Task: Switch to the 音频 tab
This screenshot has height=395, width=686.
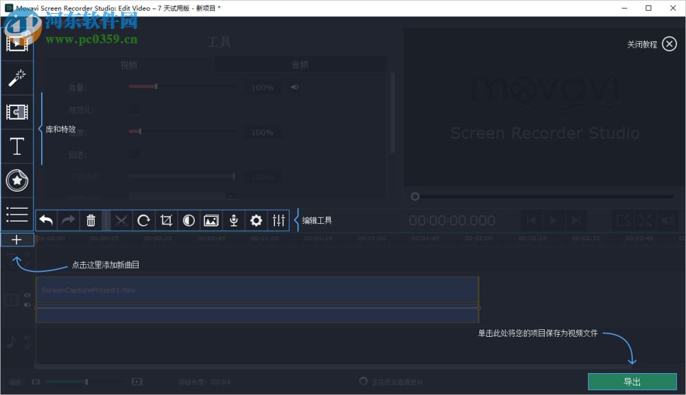Action: (300, 64)
